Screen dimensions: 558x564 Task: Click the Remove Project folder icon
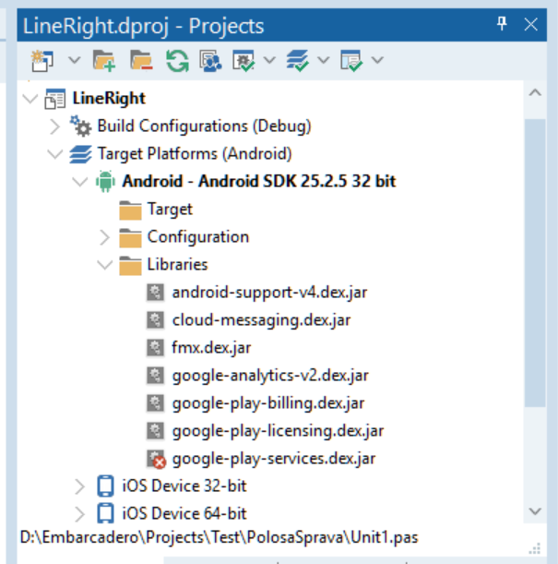(141, 60)
